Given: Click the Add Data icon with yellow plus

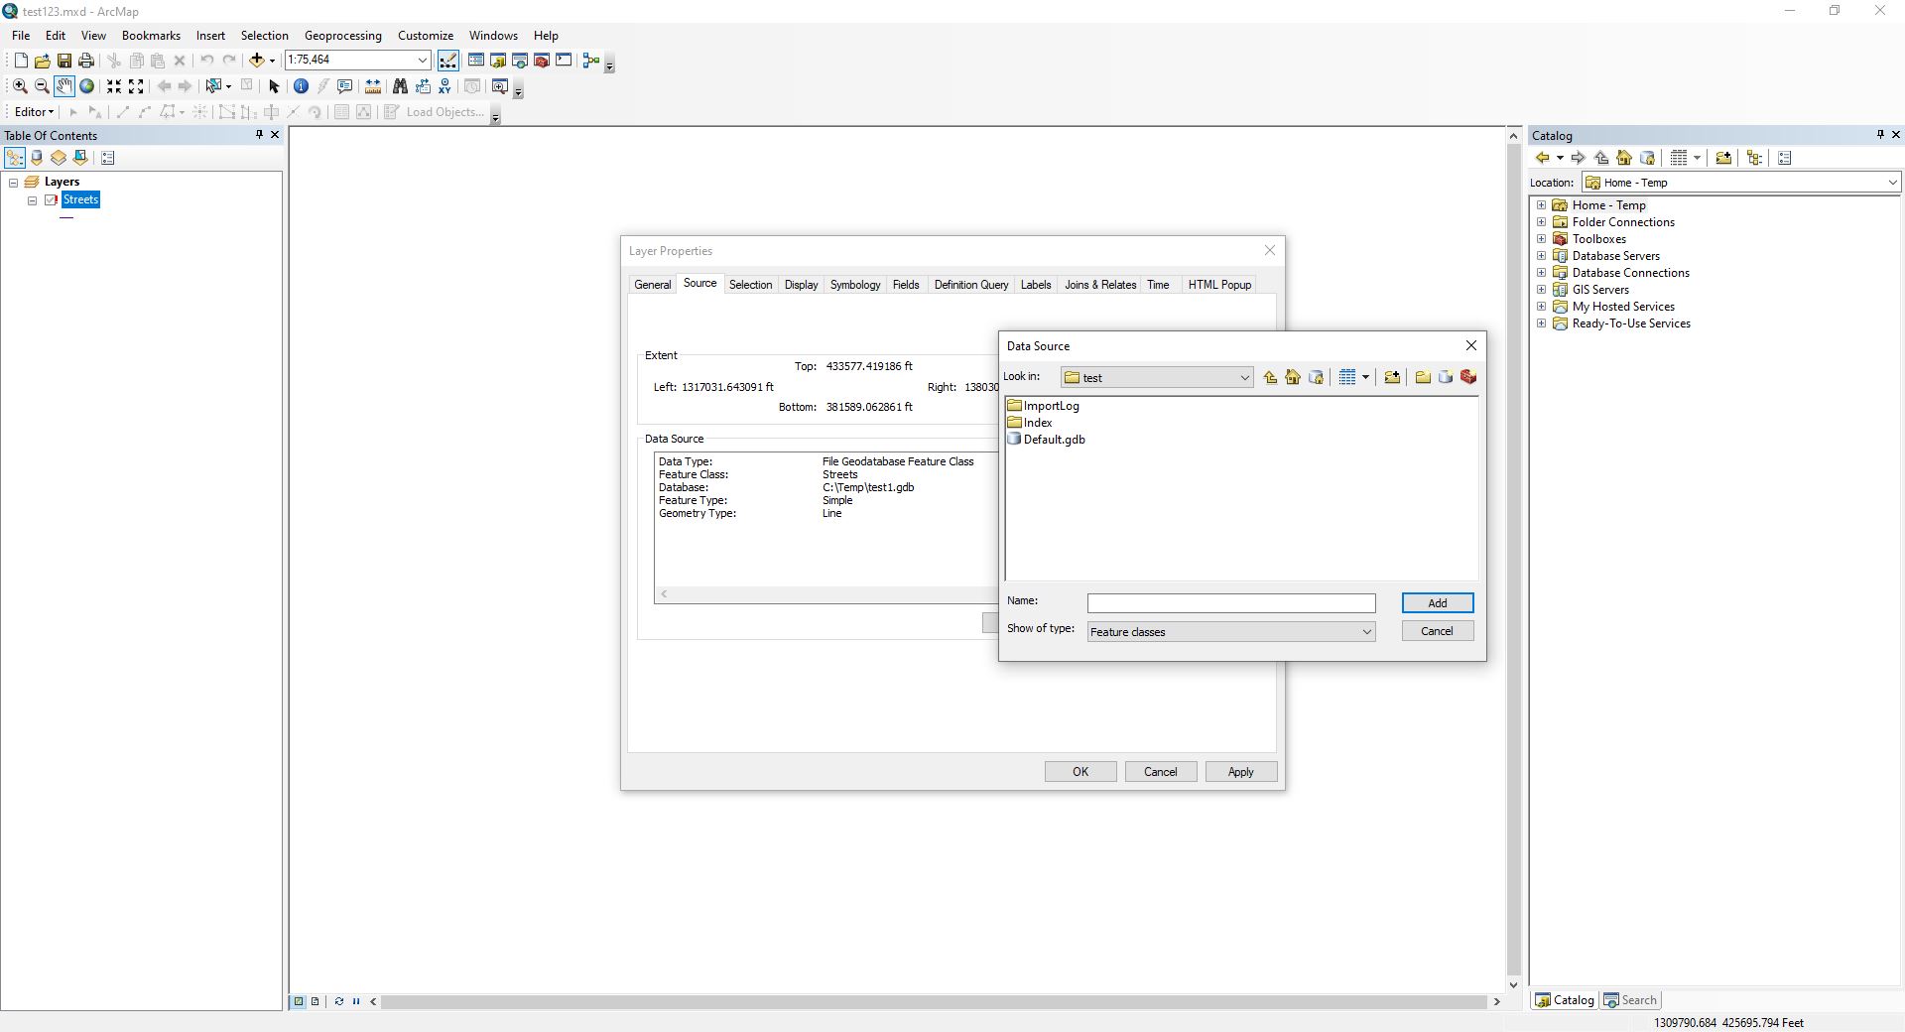Looking at the screenshot, I should tap(258, 60).
